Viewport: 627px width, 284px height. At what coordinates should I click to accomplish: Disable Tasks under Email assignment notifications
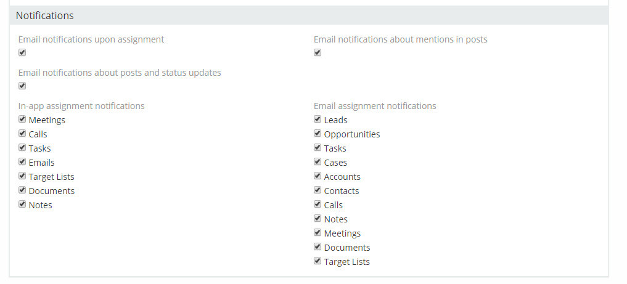point(318,148)
